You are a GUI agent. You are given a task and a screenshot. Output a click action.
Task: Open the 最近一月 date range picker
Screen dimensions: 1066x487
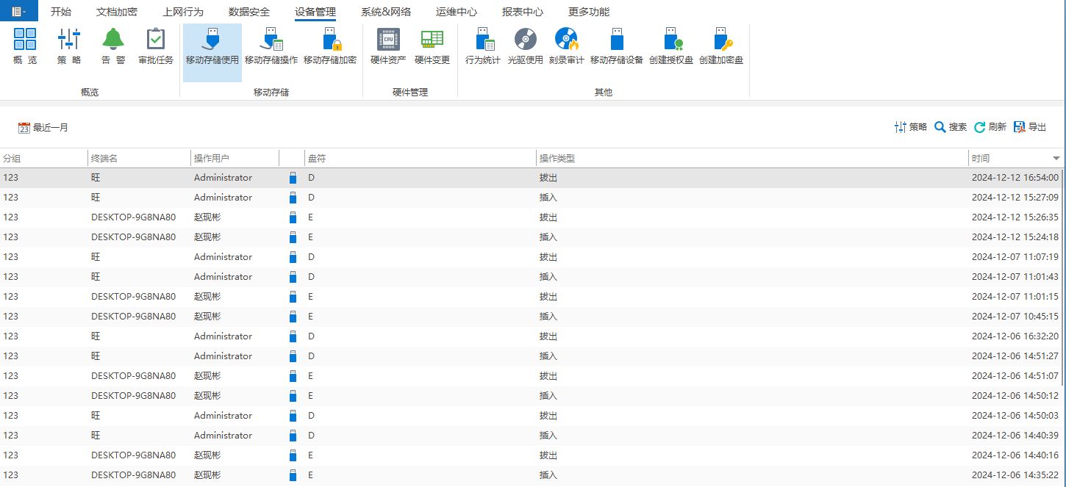(43, 128)
